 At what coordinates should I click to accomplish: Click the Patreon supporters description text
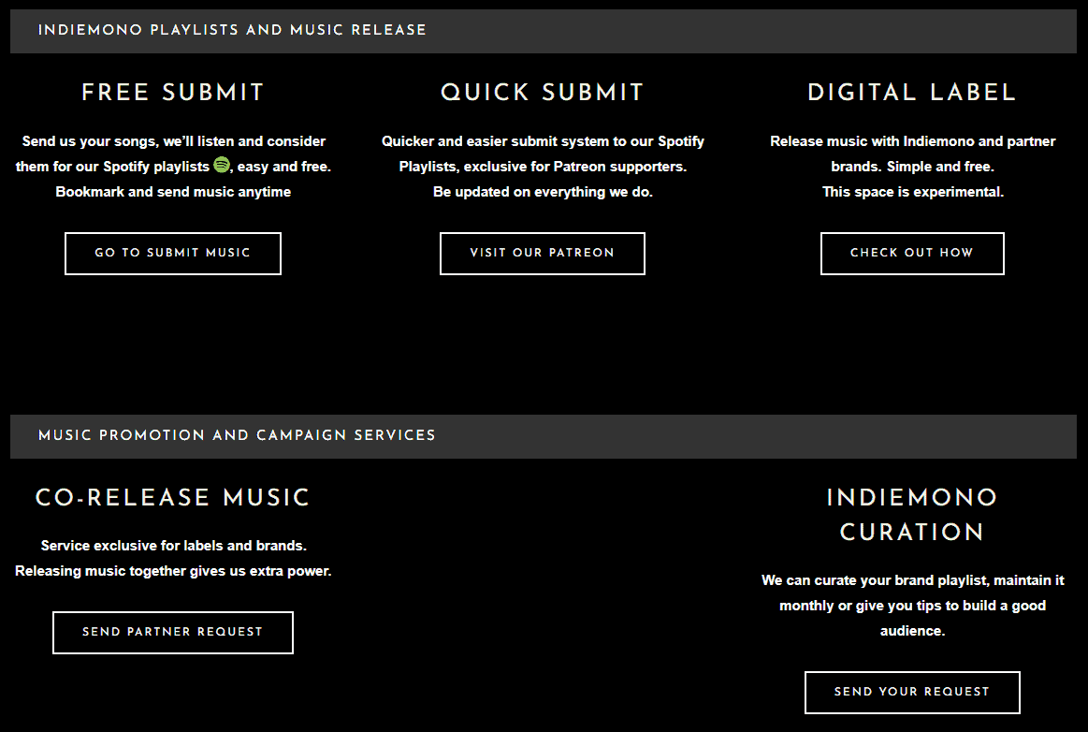(x=543, y=167)
